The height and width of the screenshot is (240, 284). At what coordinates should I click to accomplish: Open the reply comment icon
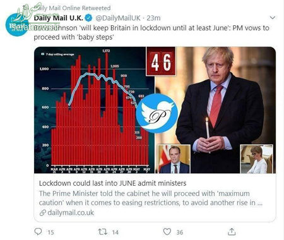point(38,232)
